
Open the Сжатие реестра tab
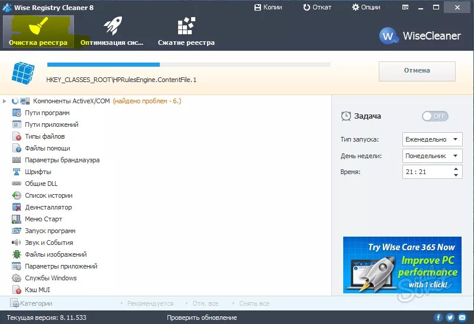tap(186, 32)
